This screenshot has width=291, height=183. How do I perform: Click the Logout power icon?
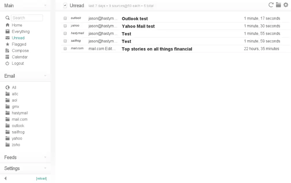[8, 63]
